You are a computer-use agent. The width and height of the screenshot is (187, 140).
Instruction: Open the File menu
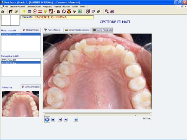click(6, 7)
